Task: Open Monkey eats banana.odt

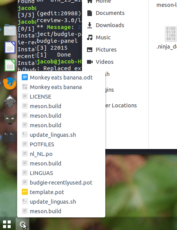Action: point(61,77)
